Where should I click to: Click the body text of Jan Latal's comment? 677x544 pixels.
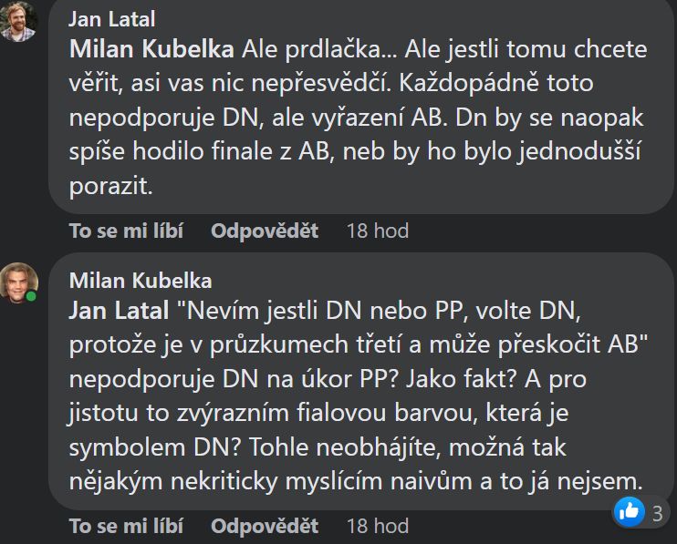356,117
